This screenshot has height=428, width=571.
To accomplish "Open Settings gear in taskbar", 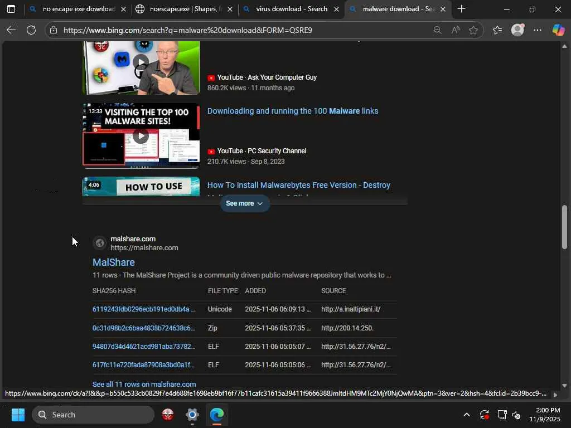I will [x=192, y=415].
